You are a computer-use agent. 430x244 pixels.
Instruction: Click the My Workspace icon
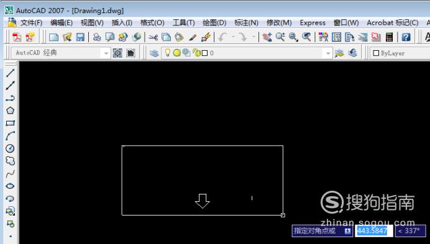(131, 53)
